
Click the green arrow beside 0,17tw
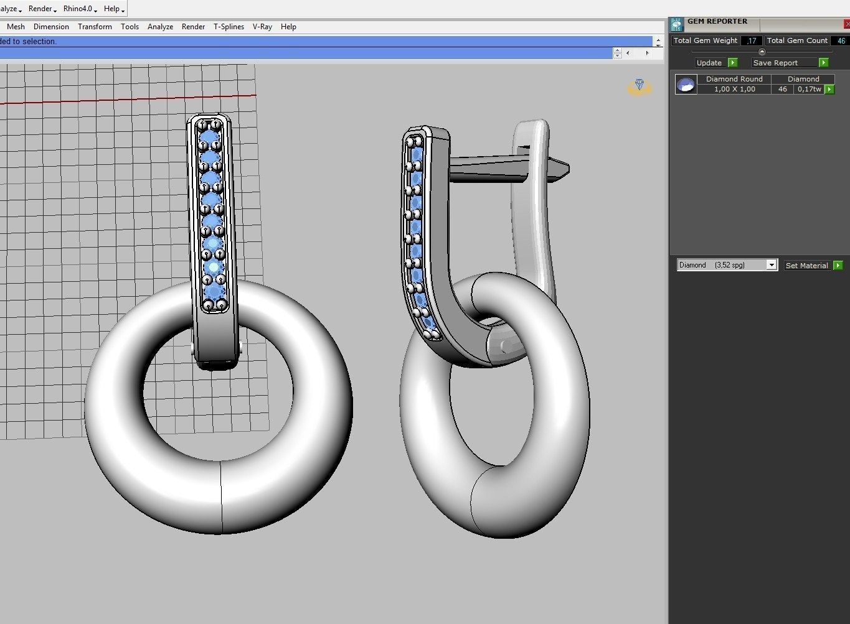[829, 90]
